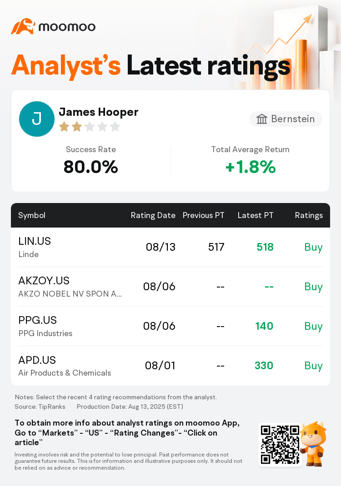Image resolution: width=341 pixels, height=486 pixels.
Task: Click the +1.8% Total Average Return value
Action: coord(251,167)
